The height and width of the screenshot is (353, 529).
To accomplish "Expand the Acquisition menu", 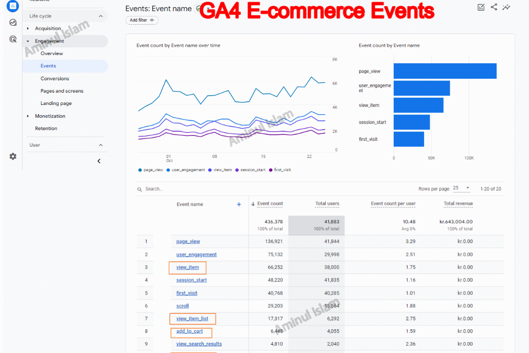I will [28, 28].
